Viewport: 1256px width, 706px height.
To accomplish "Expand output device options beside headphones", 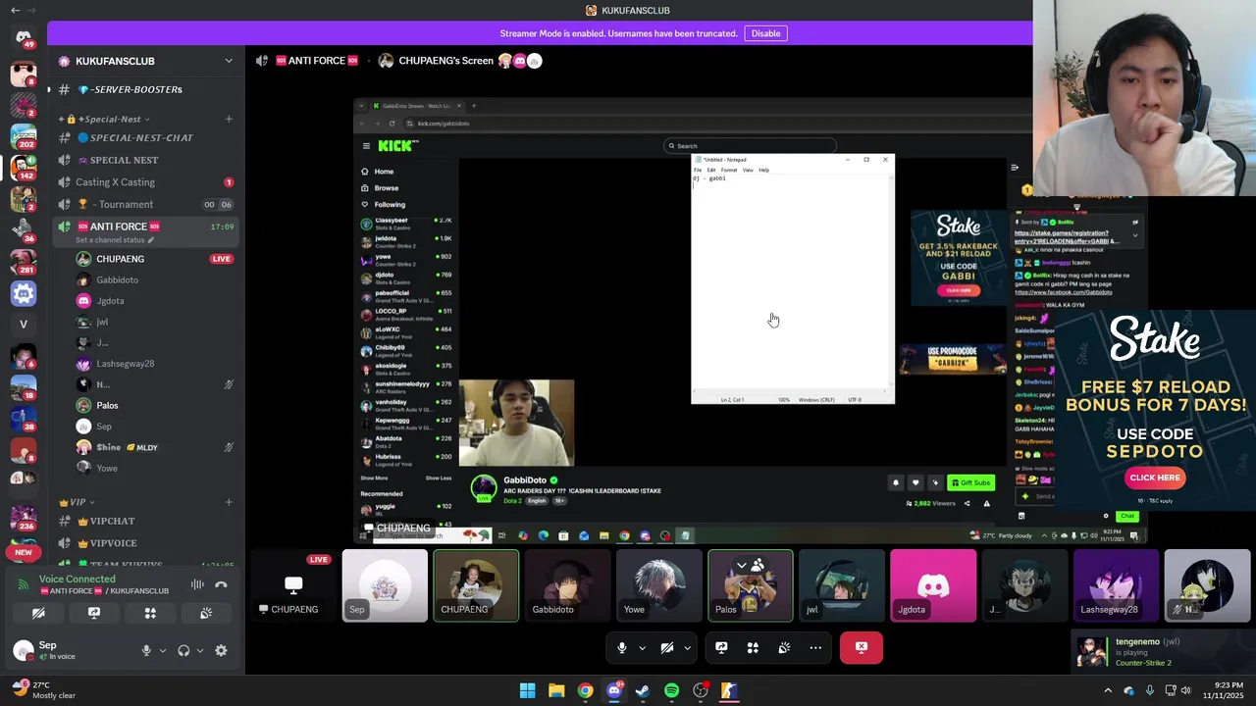I will coord(200,650).
